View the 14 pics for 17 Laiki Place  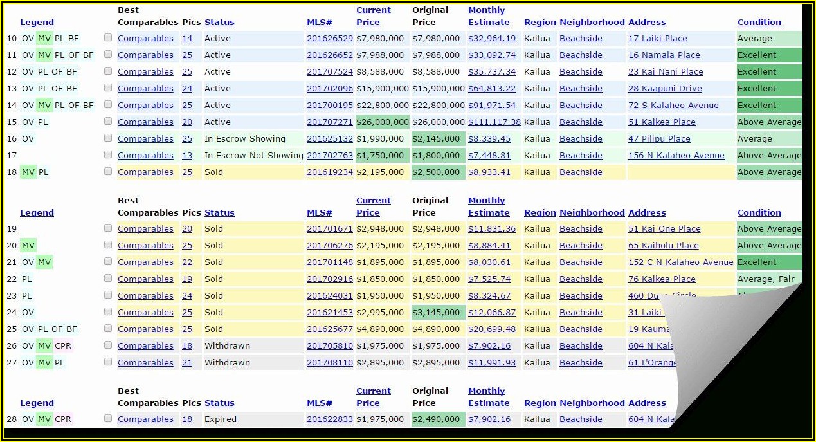(x=187, y=39)
